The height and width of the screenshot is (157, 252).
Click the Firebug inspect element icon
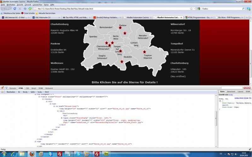pyautogui.click(x=6, y=88)
